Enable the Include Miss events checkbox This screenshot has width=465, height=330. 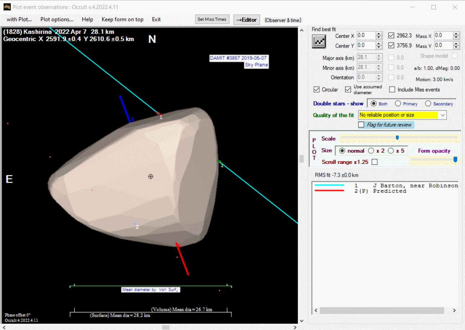click(x=392, y=90)
